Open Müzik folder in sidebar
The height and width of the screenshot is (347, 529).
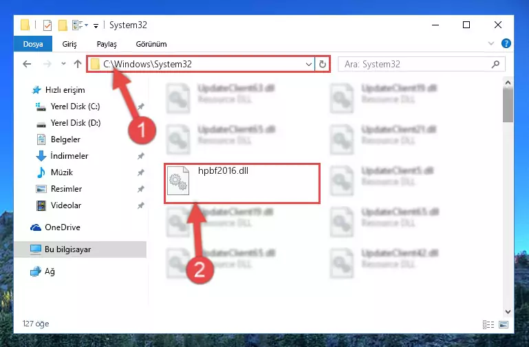pos(61,172)
